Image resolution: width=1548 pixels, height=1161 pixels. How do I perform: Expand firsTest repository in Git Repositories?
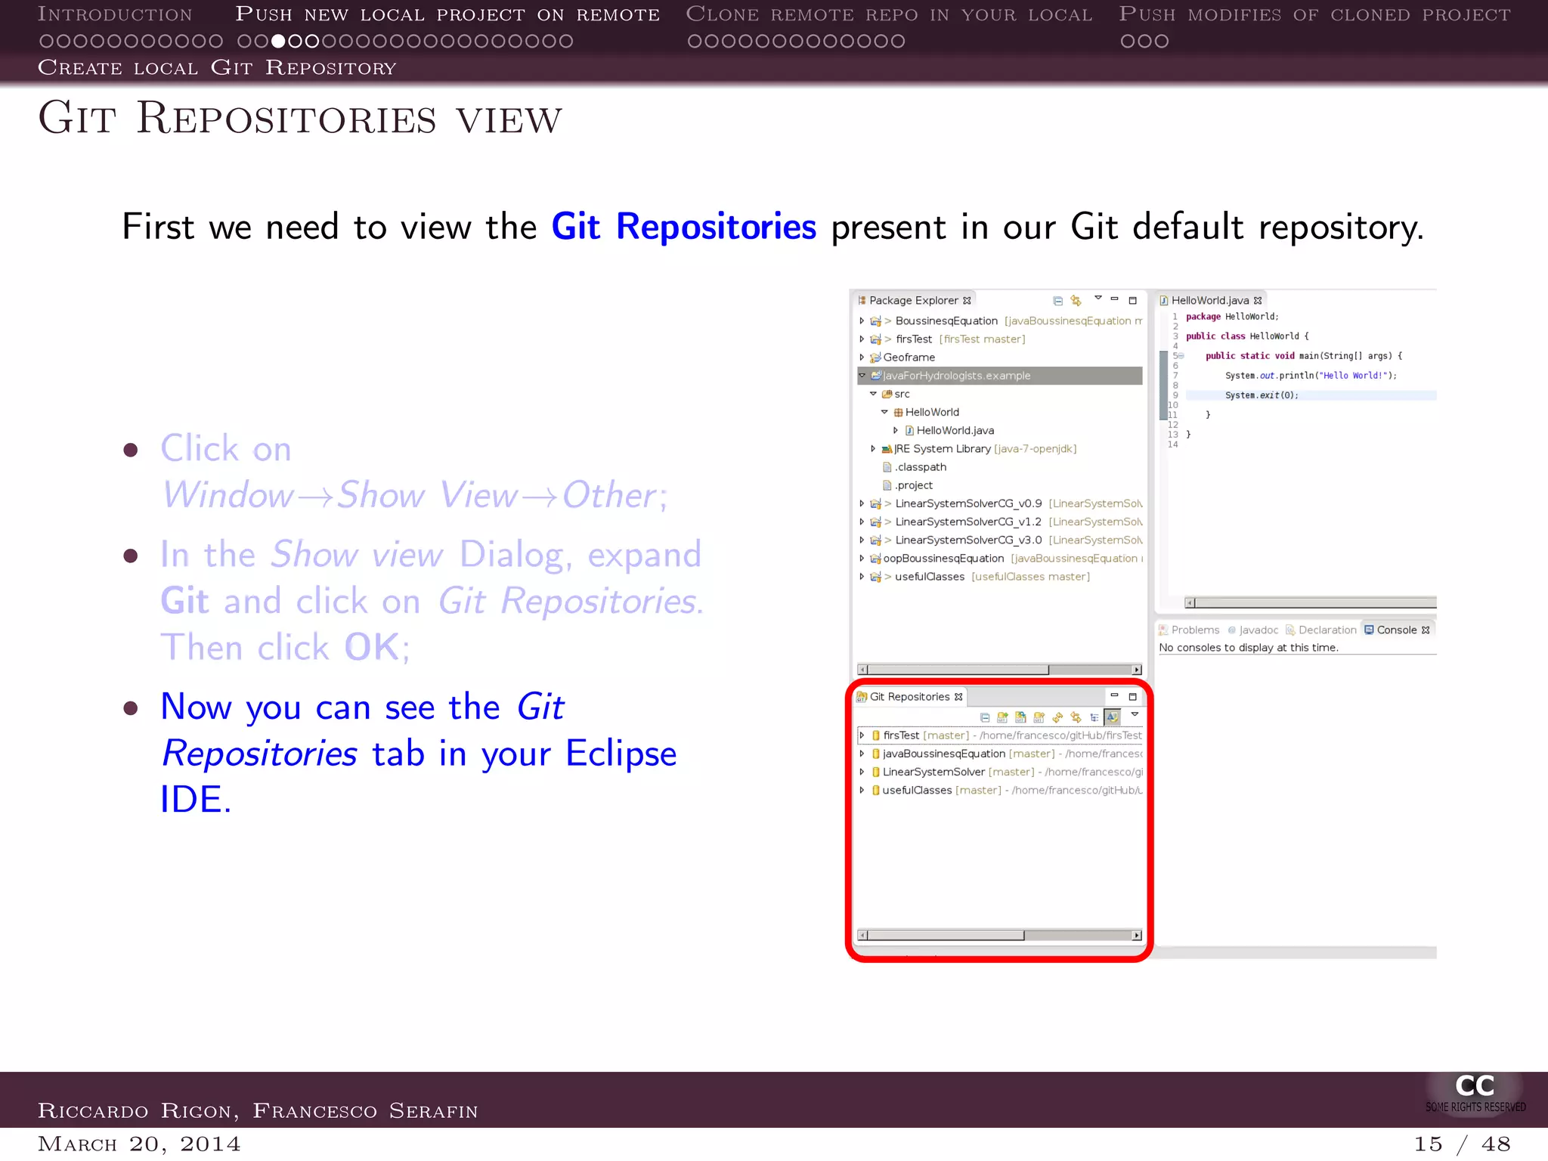[862, 735]
